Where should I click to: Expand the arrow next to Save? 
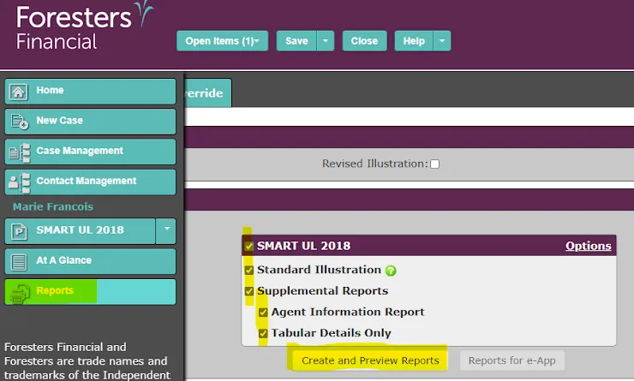(x=326, y=41)
